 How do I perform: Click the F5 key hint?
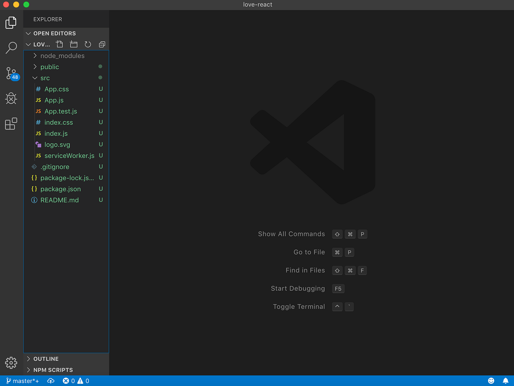coord(338,289)
